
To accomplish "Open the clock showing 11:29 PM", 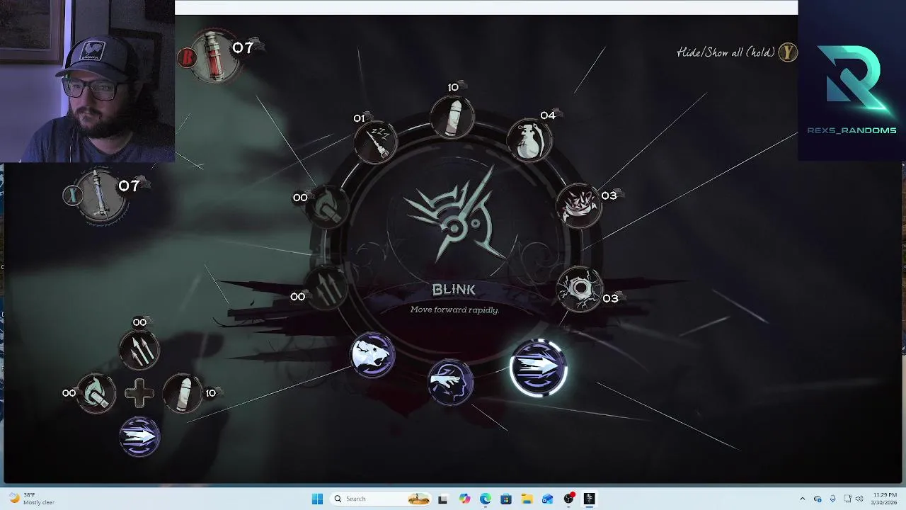I will [x=883, y=499].
